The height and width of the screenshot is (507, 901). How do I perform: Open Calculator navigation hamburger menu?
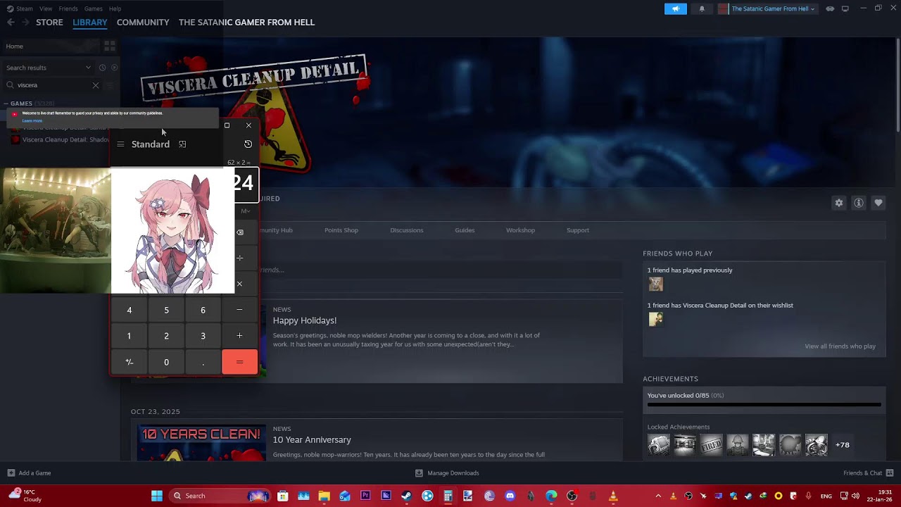click(x=120, y=144)
